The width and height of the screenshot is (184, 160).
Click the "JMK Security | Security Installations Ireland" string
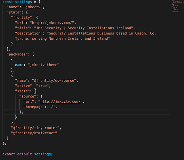click(84, 28)
